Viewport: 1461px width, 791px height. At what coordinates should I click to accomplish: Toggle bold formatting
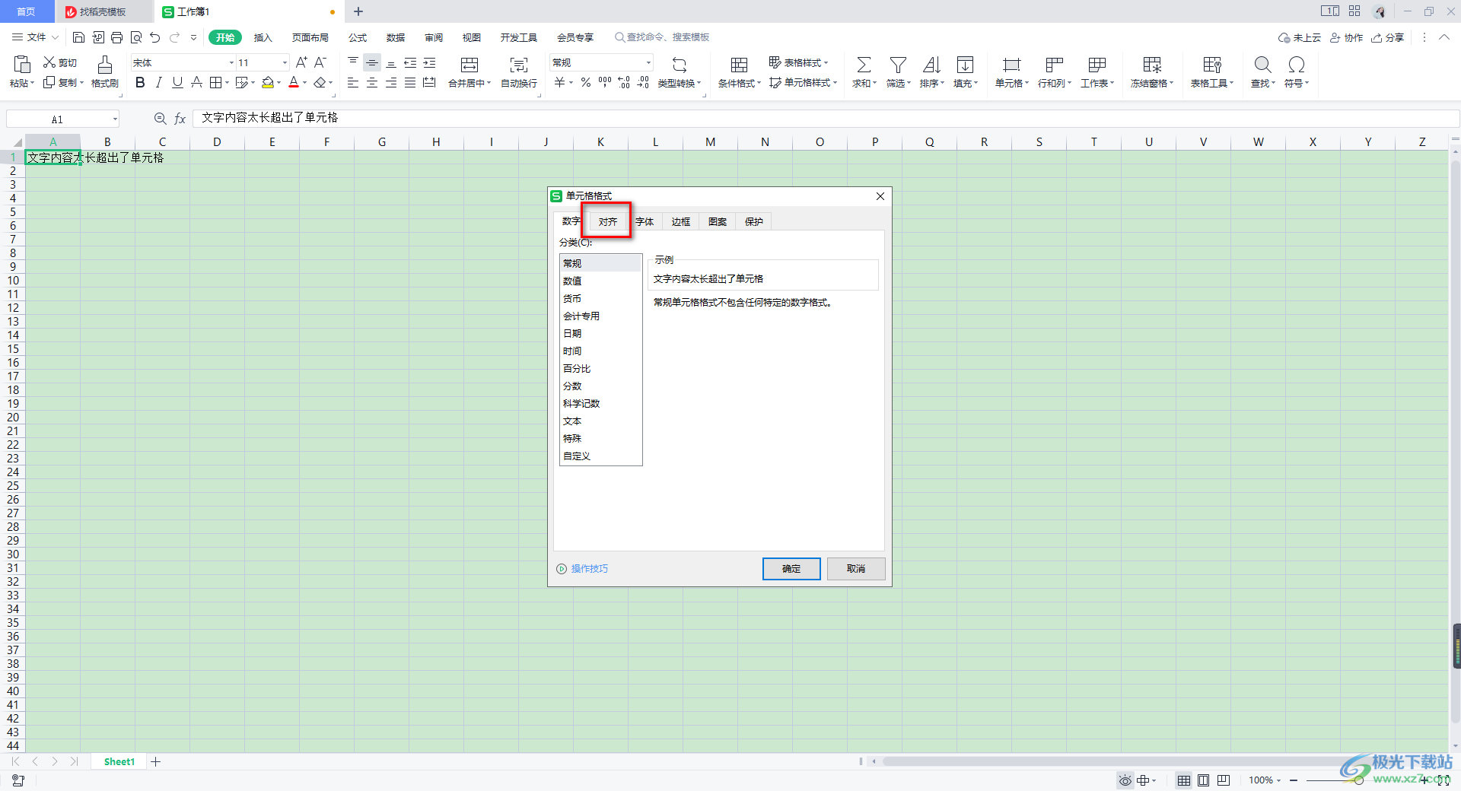click(x=140, y=82)
